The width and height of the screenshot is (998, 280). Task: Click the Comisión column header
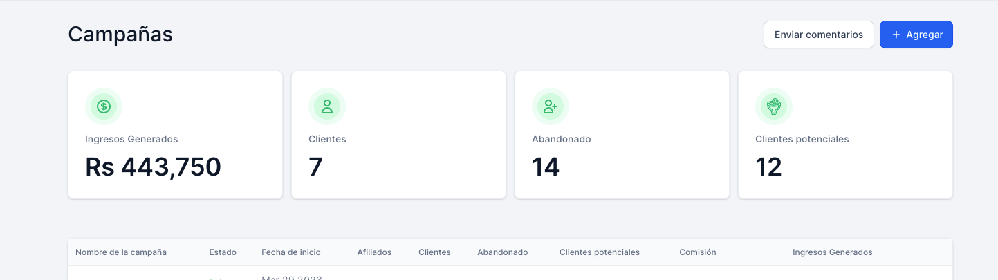(x=697, y=252)
